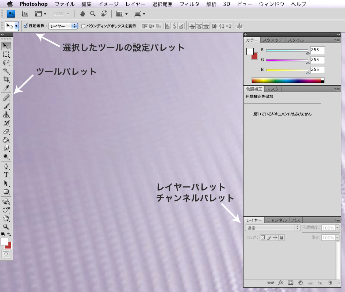
Task: Select the Eraser tool
Action: coord(6,131)
